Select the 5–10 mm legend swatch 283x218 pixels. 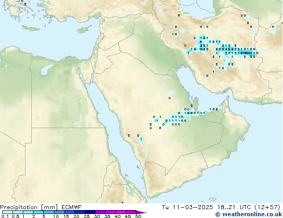49,212
